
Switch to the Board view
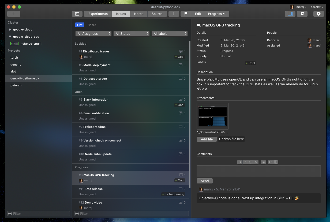pos(92,25)
